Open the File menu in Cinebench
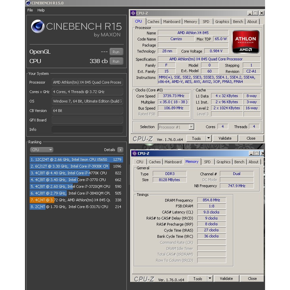This screenshot has width=290, height=290. coord(30,10)
